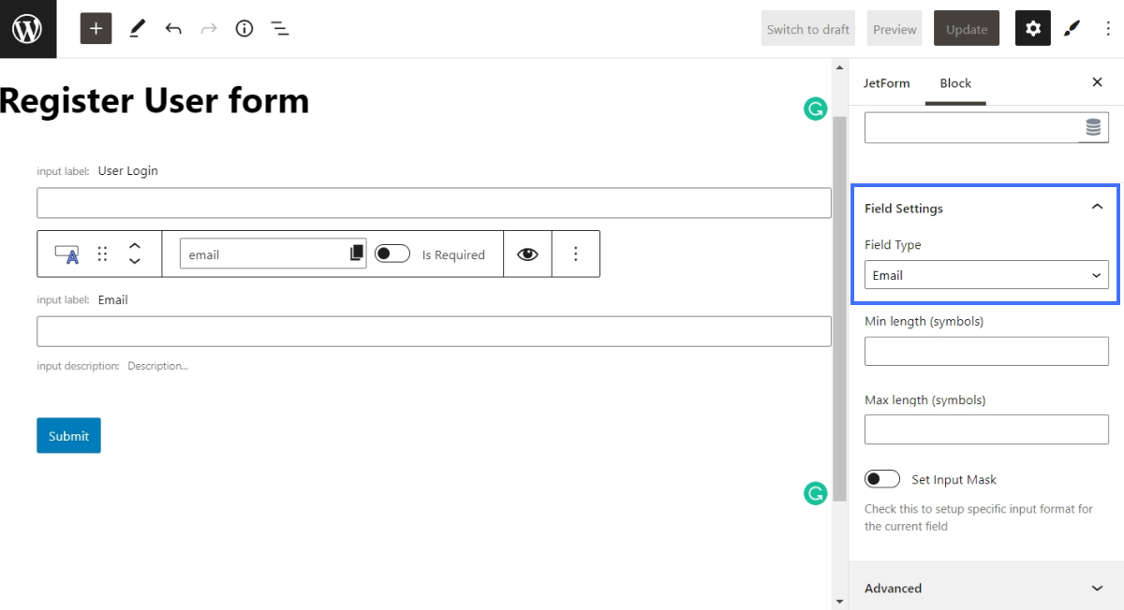The height and width of the screenshot is (610, 1124).
Task: Enable the Set Input Mask toggle
Action: (881, 478)
